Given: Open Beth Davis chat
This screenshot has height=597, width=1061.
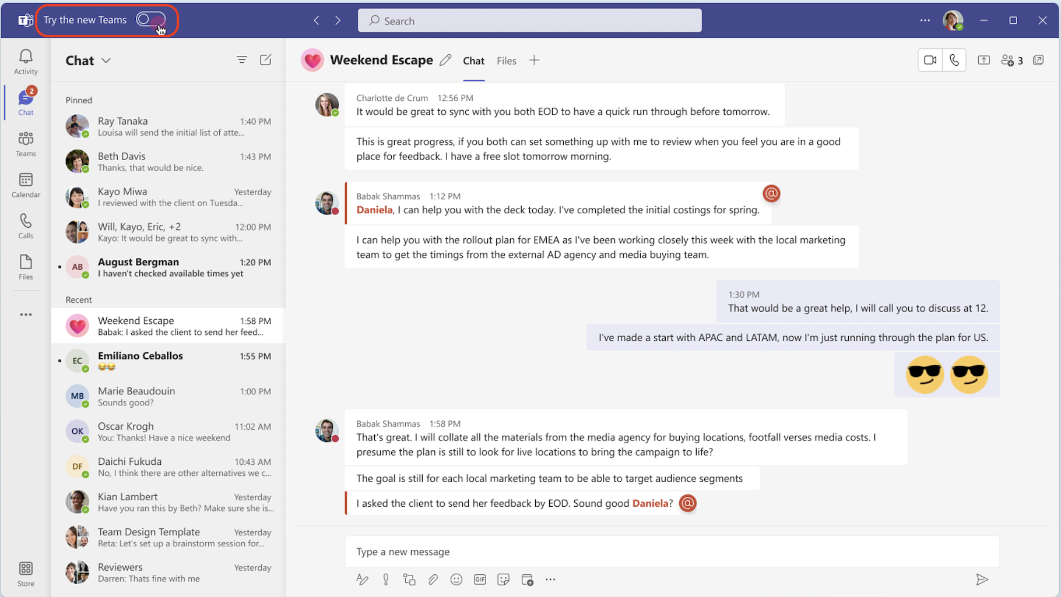Looking at the screenshot, I should pos(168,161).
